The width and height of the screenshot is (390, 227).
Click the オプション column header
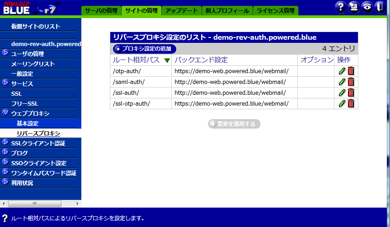click(x=317, y=60)
